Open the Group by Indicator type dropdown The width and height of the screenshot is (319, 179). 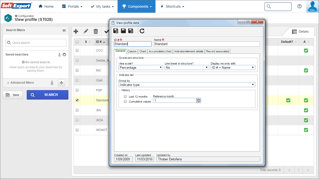(x=187, y=85)
